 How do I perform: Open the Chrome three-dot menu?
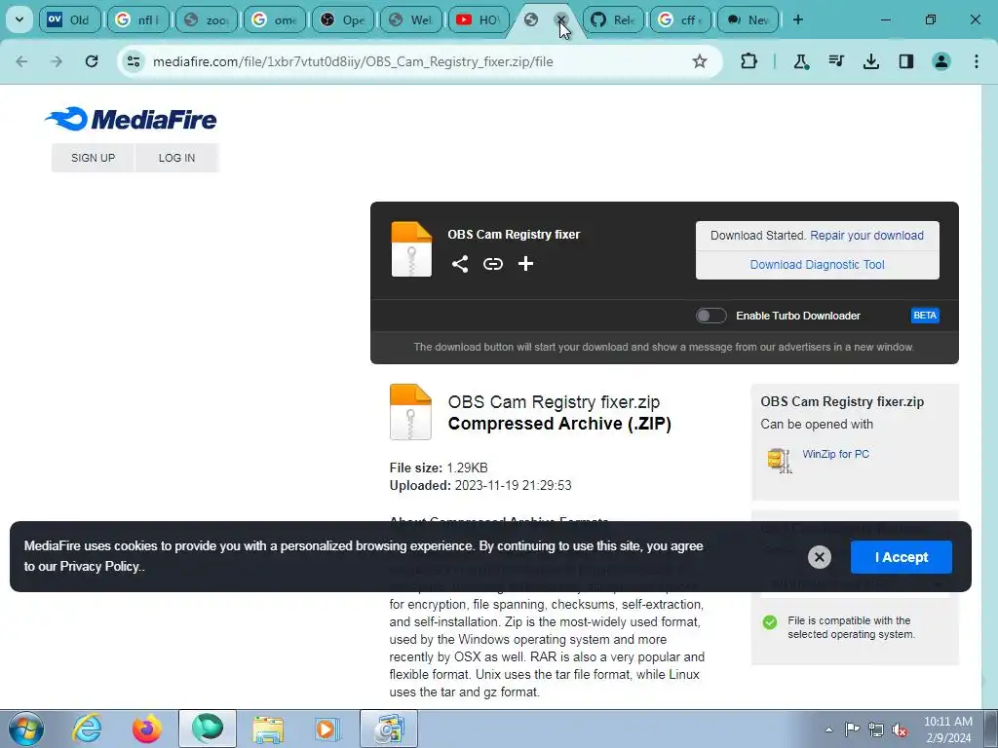(977, 61)
